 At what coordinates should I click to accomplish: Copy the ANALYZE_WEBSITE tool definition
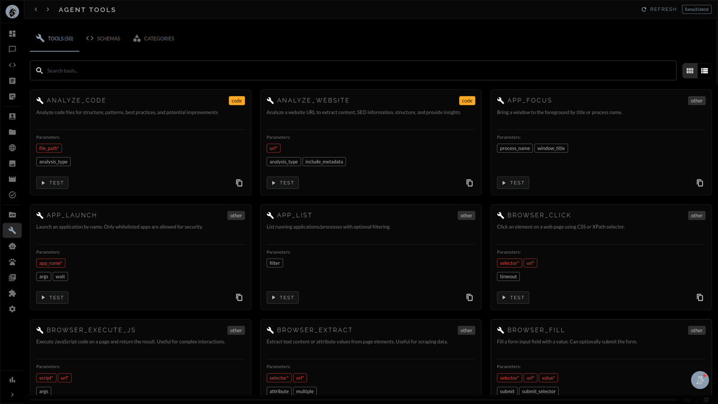point(470,183)
